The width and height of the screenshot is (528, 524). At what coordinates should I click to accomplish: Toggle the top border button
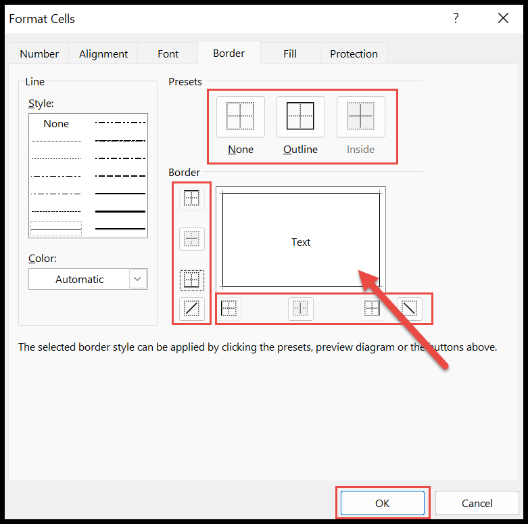click(192, 198)
